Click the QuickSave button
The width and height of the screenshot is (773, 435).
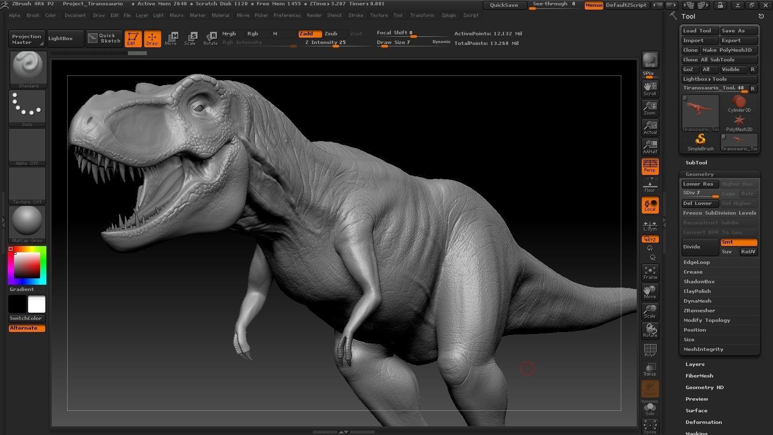click(x=504, y=5)
